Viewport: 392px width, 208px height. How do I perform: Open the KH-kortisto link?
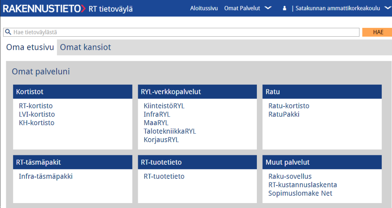pos(36,123)
